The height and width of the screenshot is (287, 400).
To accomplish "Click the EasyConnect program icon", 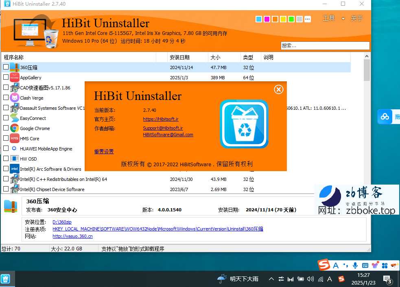I will pos(15,118).
